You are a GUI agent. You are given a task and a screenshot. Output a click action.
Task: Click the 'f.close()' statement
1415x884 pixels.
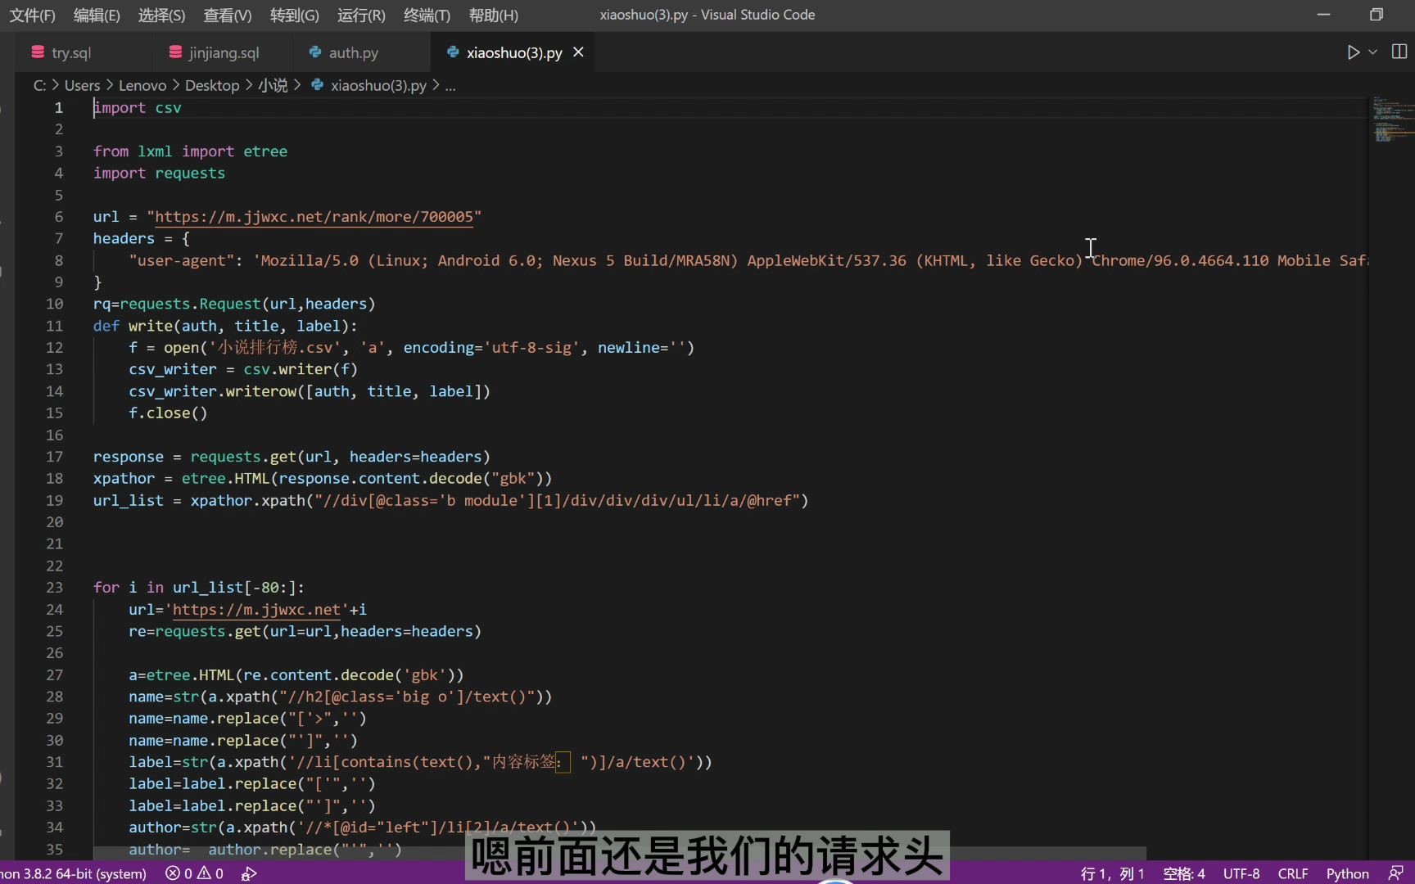click(168, 413)
